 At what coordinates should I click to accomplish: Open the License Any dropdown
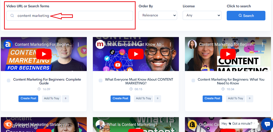(x=202, y=15)
